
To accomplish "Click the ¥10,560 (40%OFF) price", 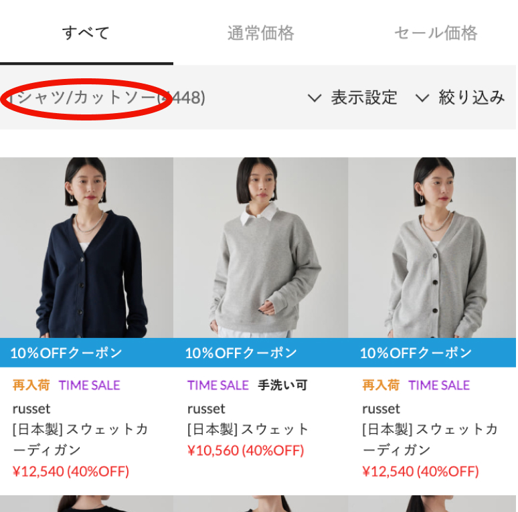I will [246, 450].
